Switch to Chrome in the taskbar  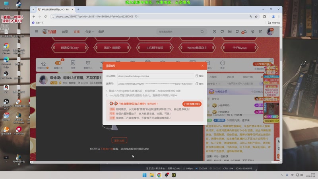point(159,175)
